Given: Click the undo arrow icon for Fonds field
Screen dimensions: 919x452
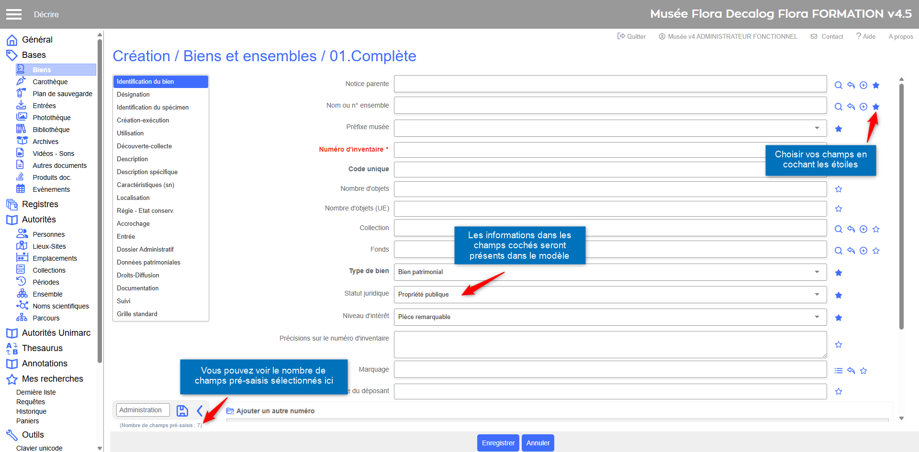Looking at the screenshot, I should pyautogui.click(x=851, y=251).
